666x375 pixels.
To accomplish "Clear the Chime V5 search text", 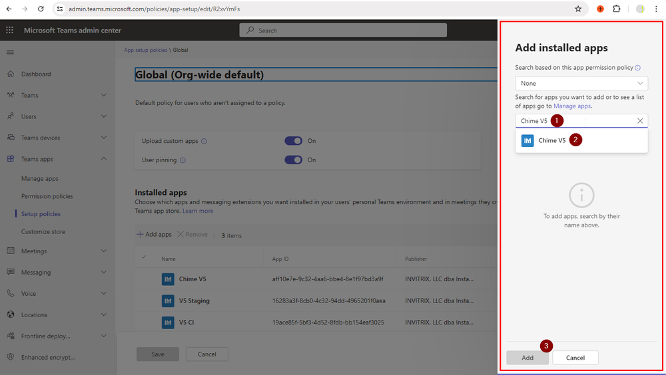I will pyautogui.click(x=639, y=121).
